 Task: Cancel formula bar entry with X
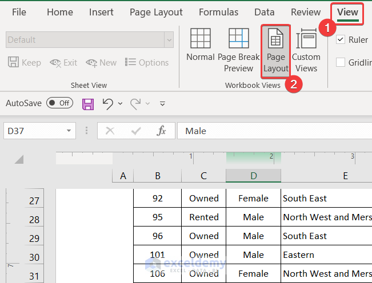(x=110, y=131)
